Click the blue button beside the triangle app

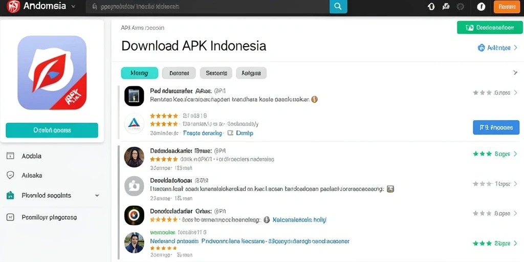click(496, 127)
